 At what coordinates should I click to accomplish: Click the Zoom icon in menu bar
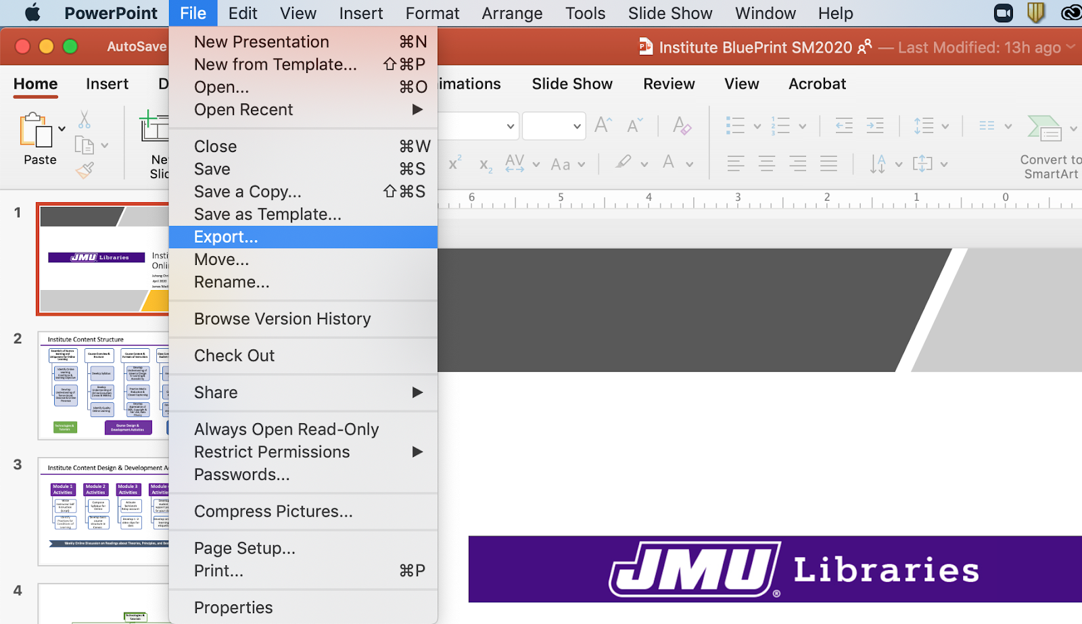coord(1004,13)
